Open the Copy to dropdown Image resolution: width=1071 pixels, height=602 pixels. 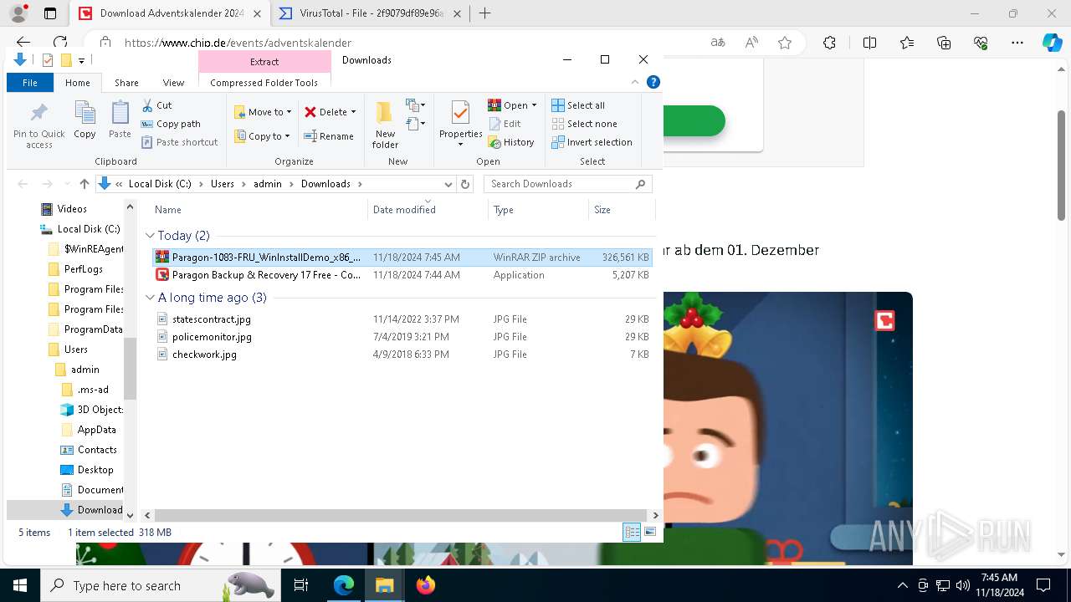[262, 136]
